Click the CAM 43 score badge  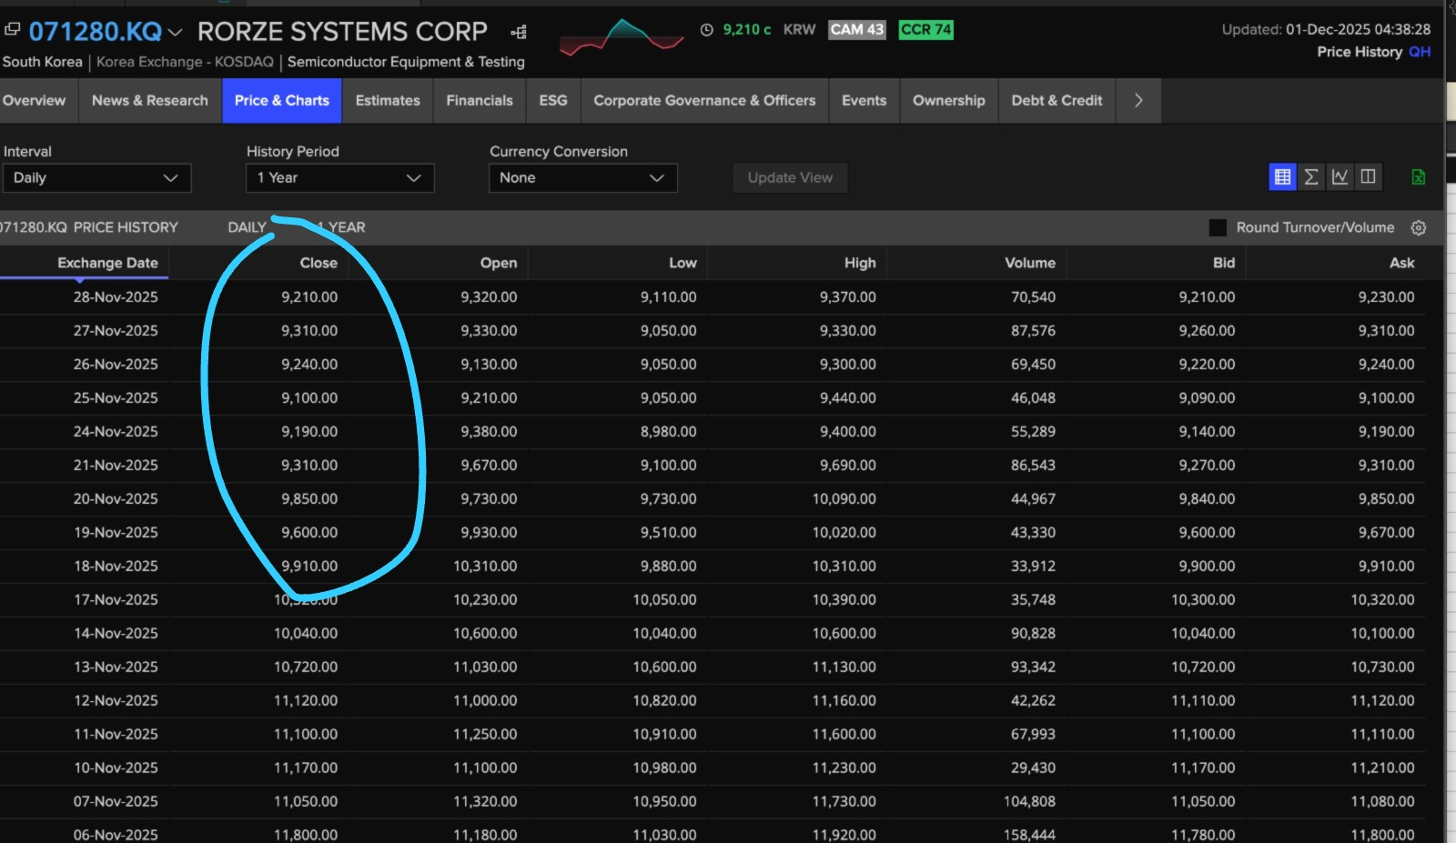coord(857,30)
